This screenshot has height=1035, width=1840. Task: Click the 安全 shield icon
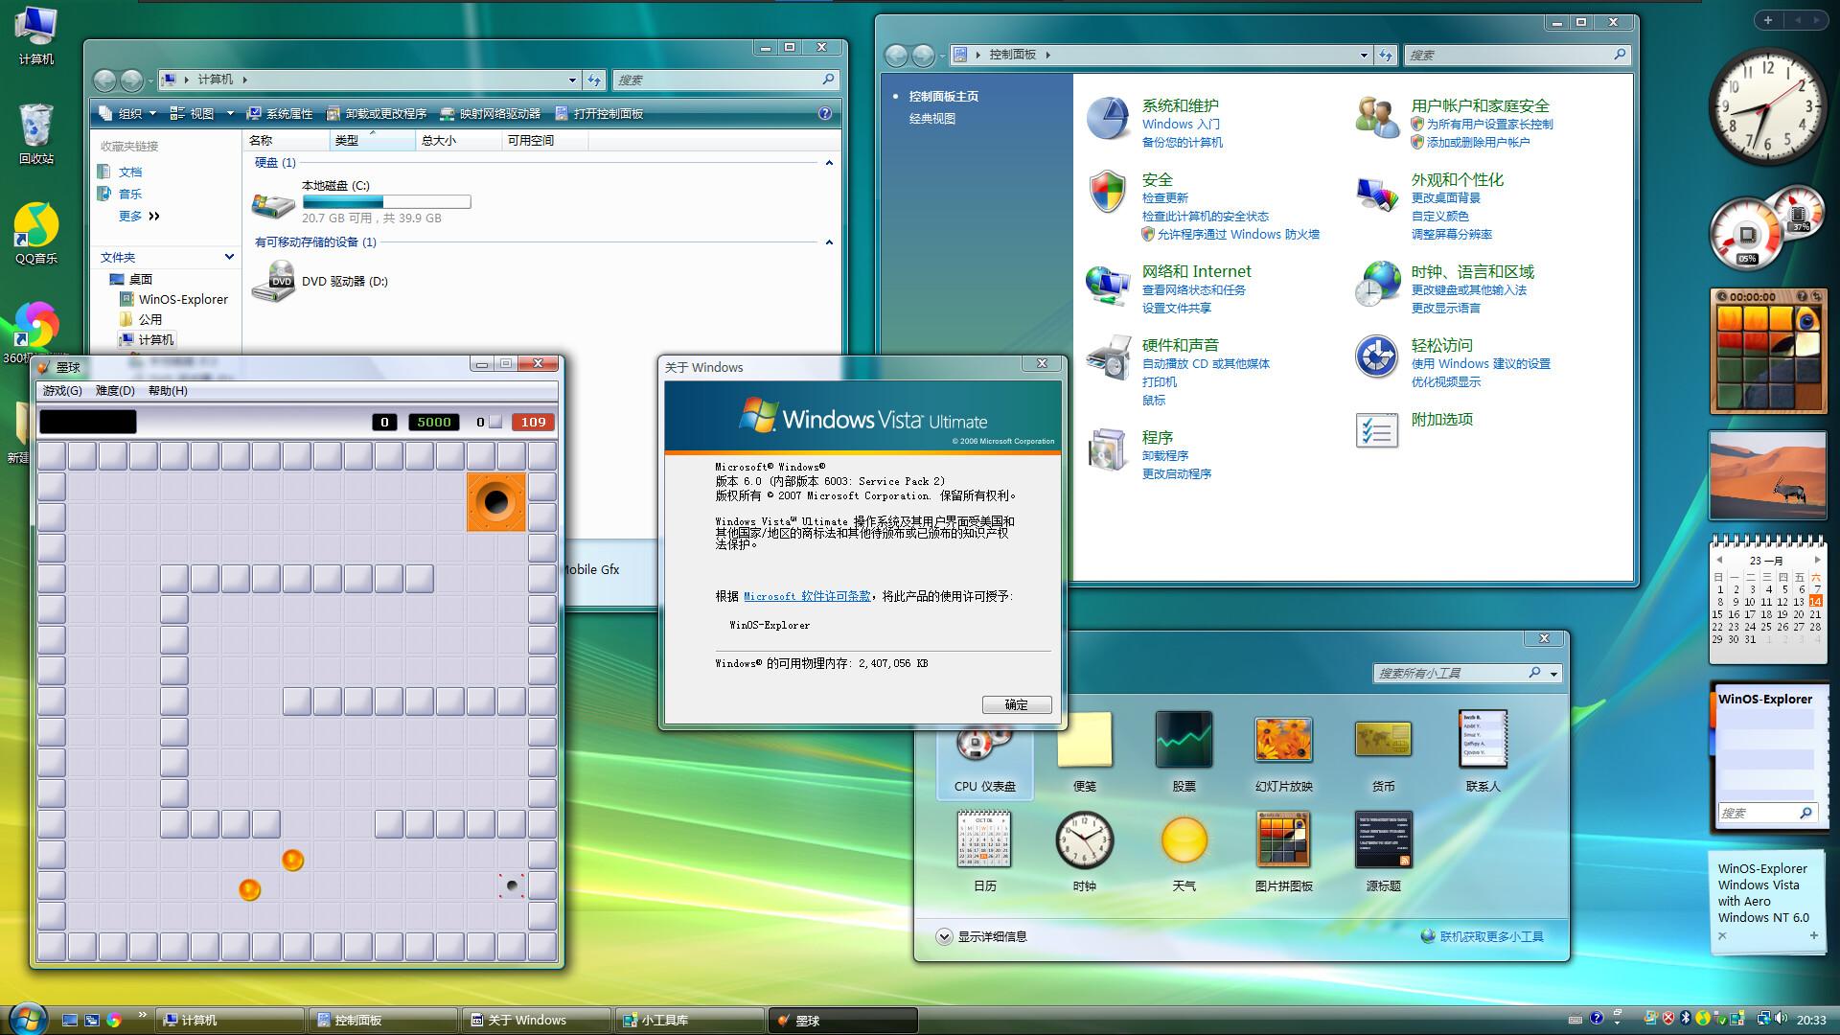click(x=1108, y=195)
